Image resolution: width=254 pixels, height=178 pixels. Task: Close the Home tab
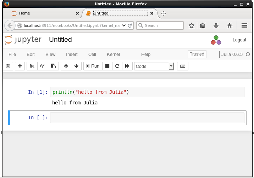(77, 13)
